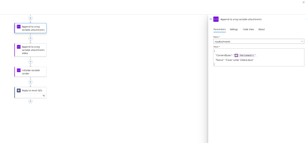Switch to the About tab

[261, 29]
